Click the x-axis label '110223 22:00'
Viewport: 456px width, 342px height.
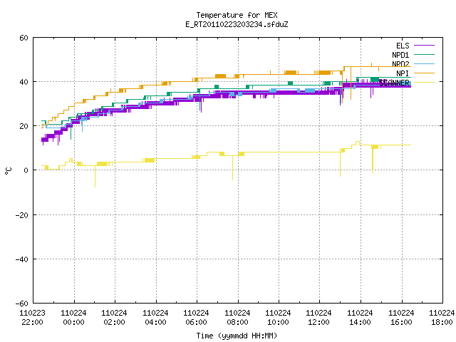click(x=32, y=318)
